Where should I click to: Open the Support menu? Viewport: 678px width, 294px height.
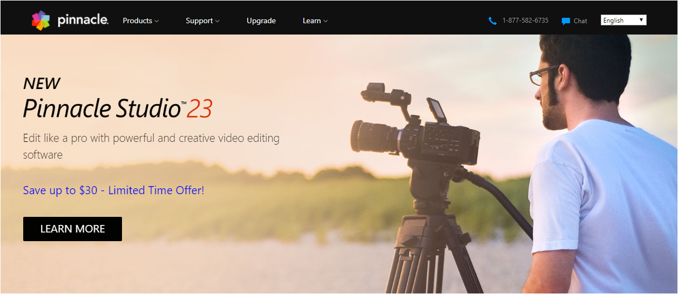click(202, 20)
